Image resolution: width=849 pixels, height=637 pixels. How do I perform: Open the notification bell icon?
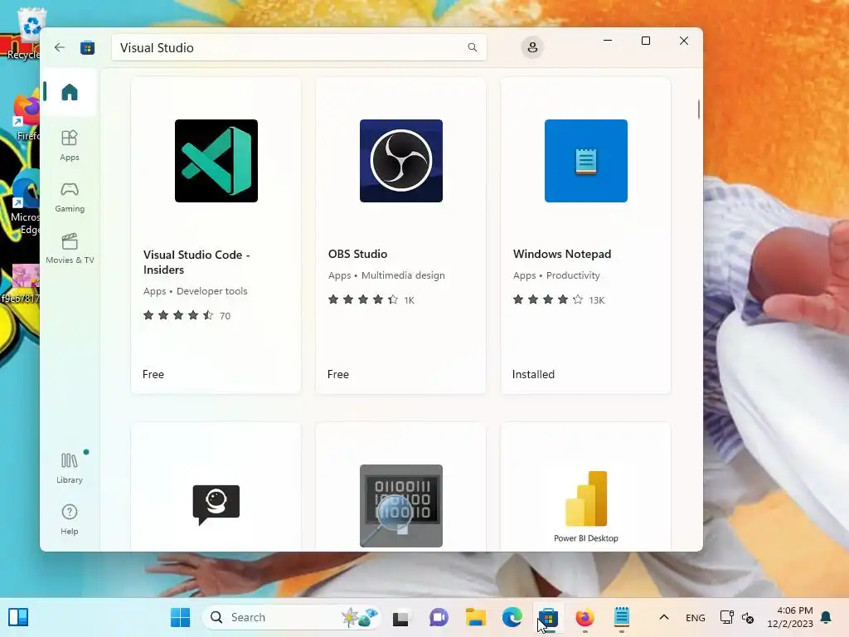(827, 617)
